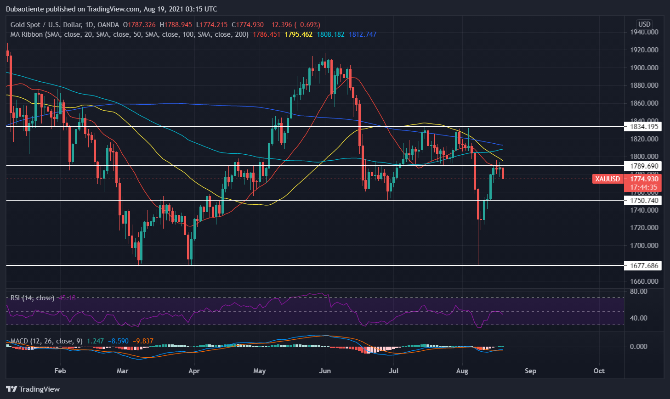Click the open price O1787.326

[139, 25]
